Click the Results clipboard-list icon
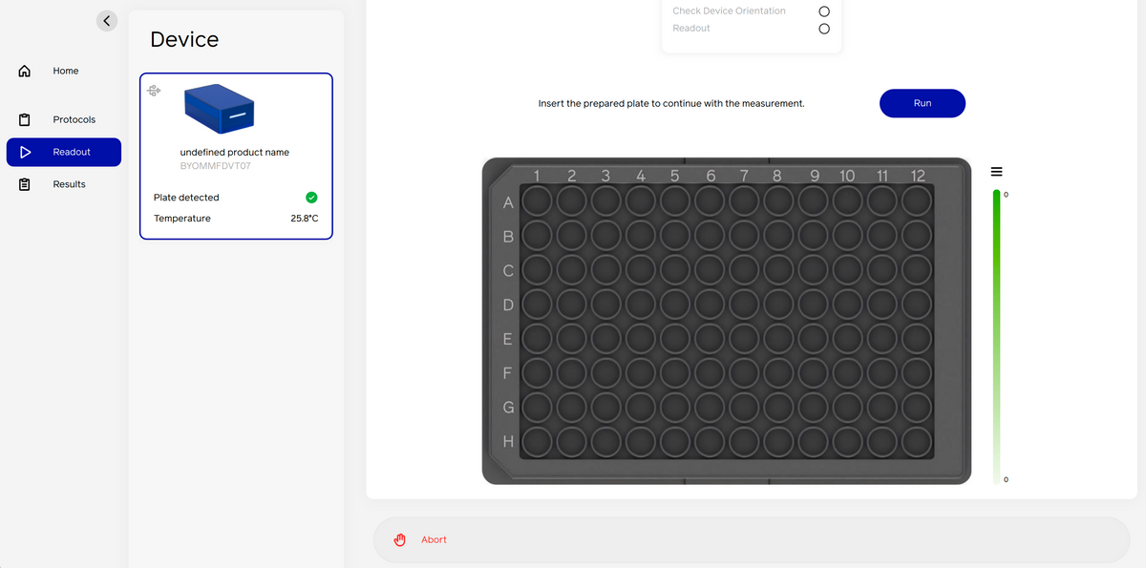The image size is (1146, 568). [x=25, y=184]
